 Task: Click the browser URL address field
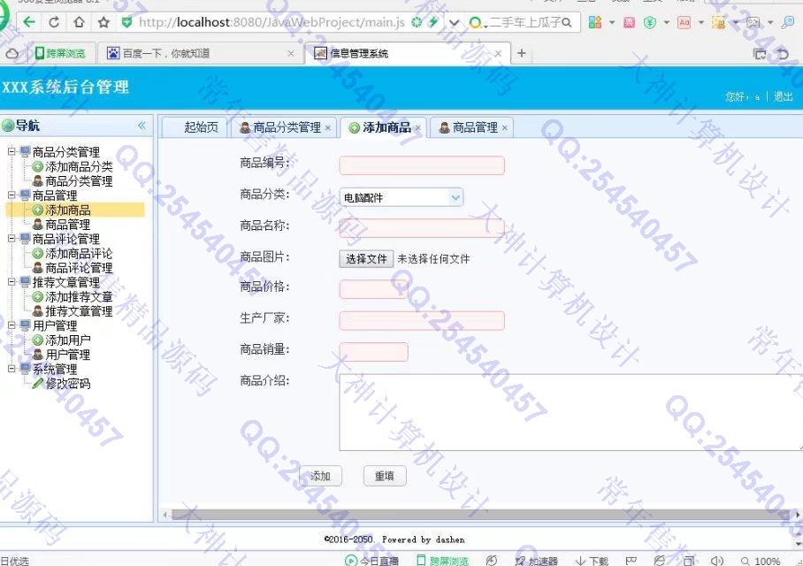[271, 22]
